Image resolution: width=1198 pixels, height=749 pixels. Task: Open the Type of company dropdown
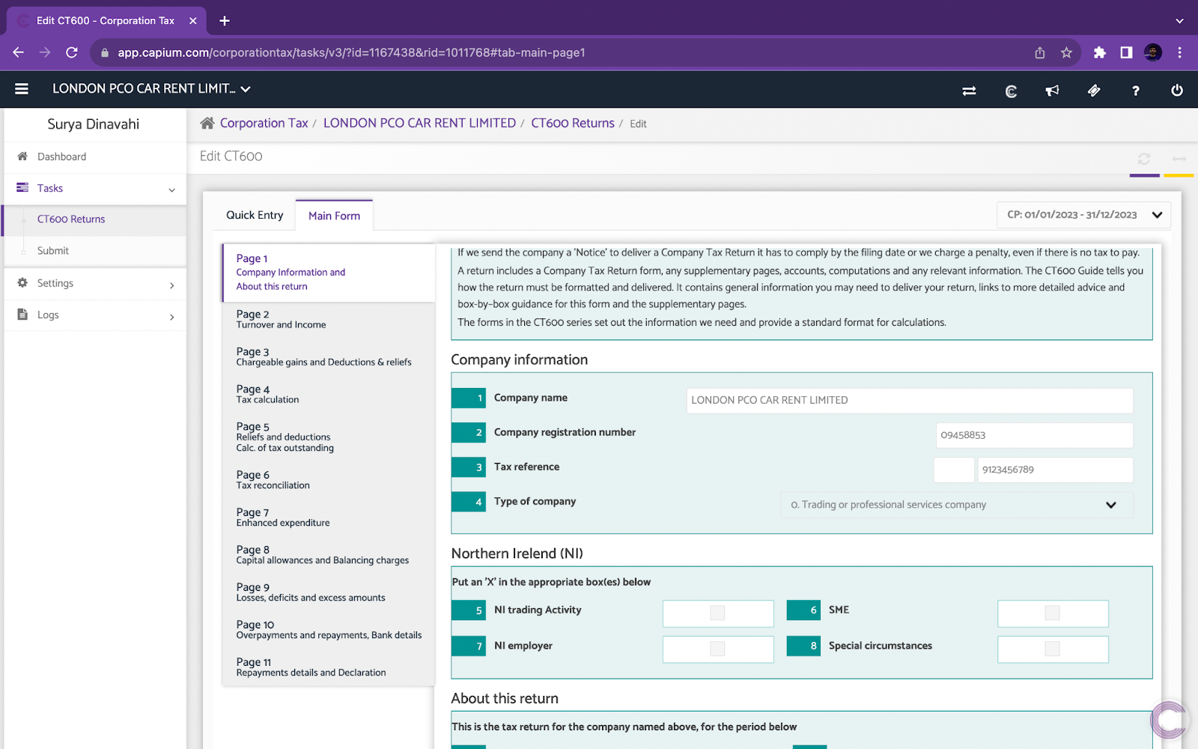tap(956, 505)
